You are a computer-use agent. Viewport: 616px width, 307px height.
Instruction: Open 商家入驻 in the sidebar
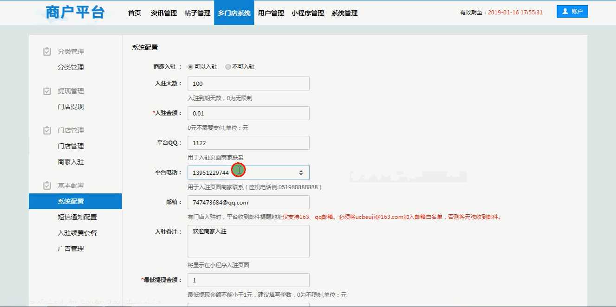71,162
